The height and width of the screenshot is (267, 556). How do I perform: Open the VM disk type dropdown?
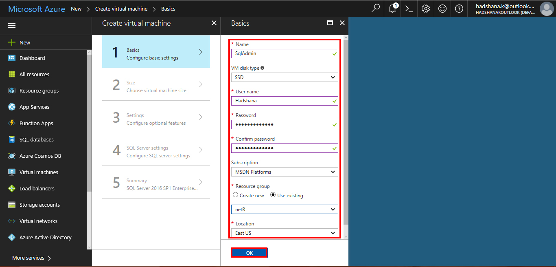tap(284, 77)
